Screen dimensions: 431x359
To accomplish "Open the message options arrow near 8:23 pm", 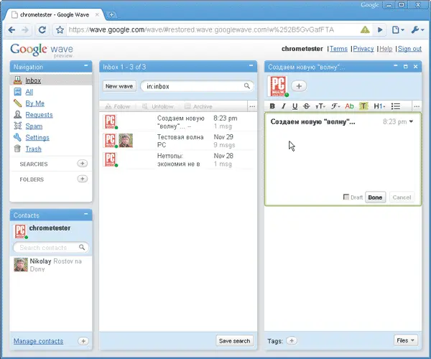I will point(411,121).
